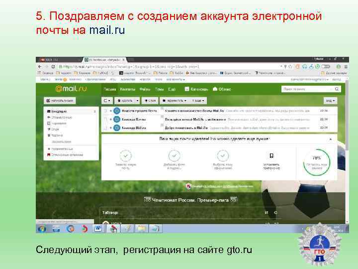Image resolution: width=358 pixels, height=269 pixels.
Task: Click the Написать письмо button
Action: (x=60, y=101)
